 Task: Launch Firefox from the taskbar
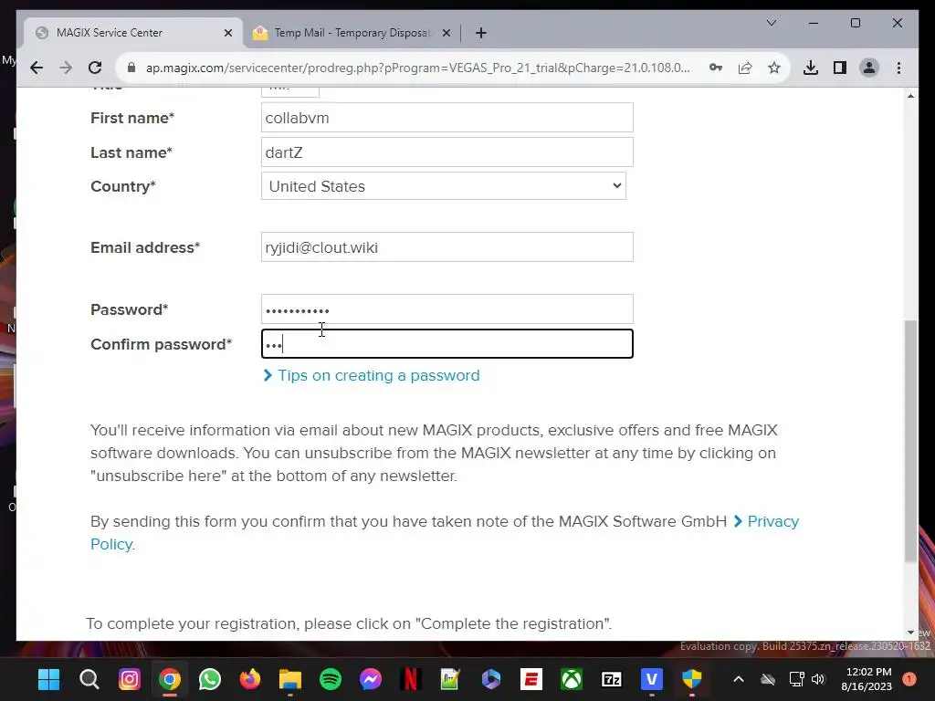(250, 679)
